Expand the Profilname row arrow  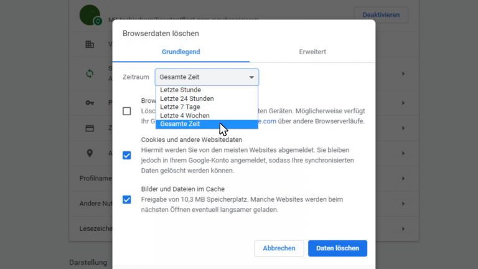(403, 179)
